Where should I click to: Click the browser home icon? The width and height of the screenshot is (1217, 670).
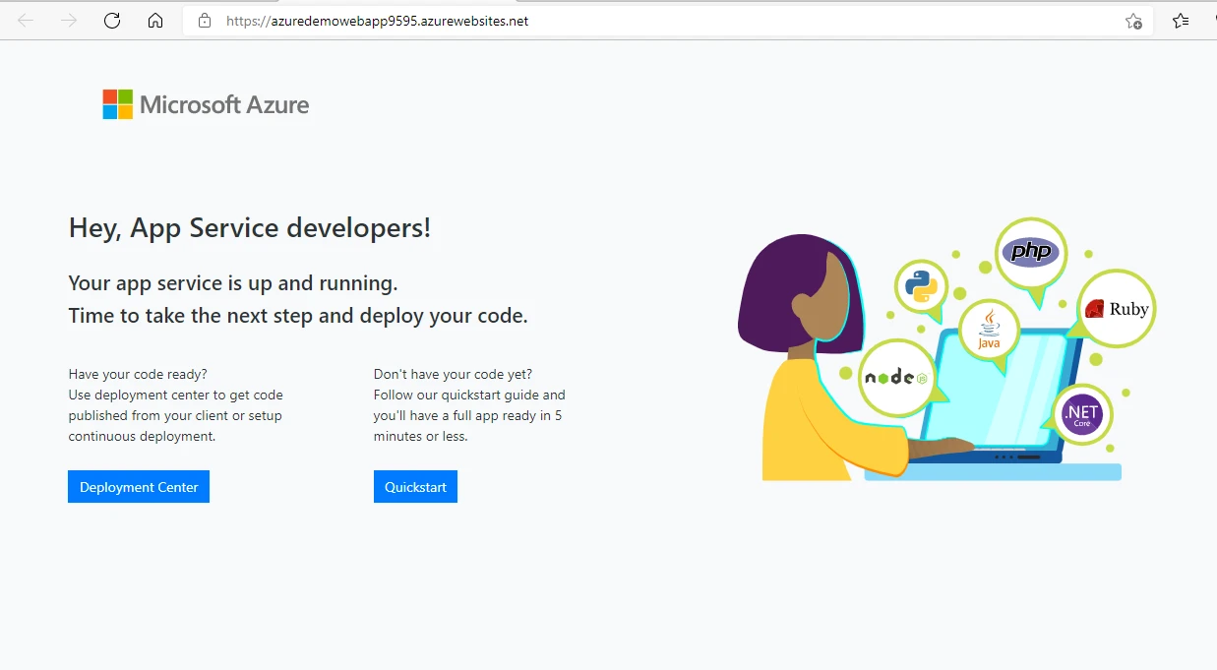[155, 20]
